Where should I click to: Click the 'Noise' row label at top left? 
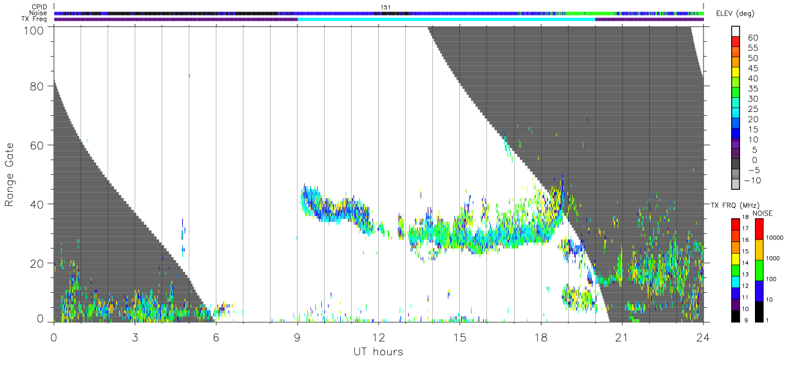pos(39,13)
